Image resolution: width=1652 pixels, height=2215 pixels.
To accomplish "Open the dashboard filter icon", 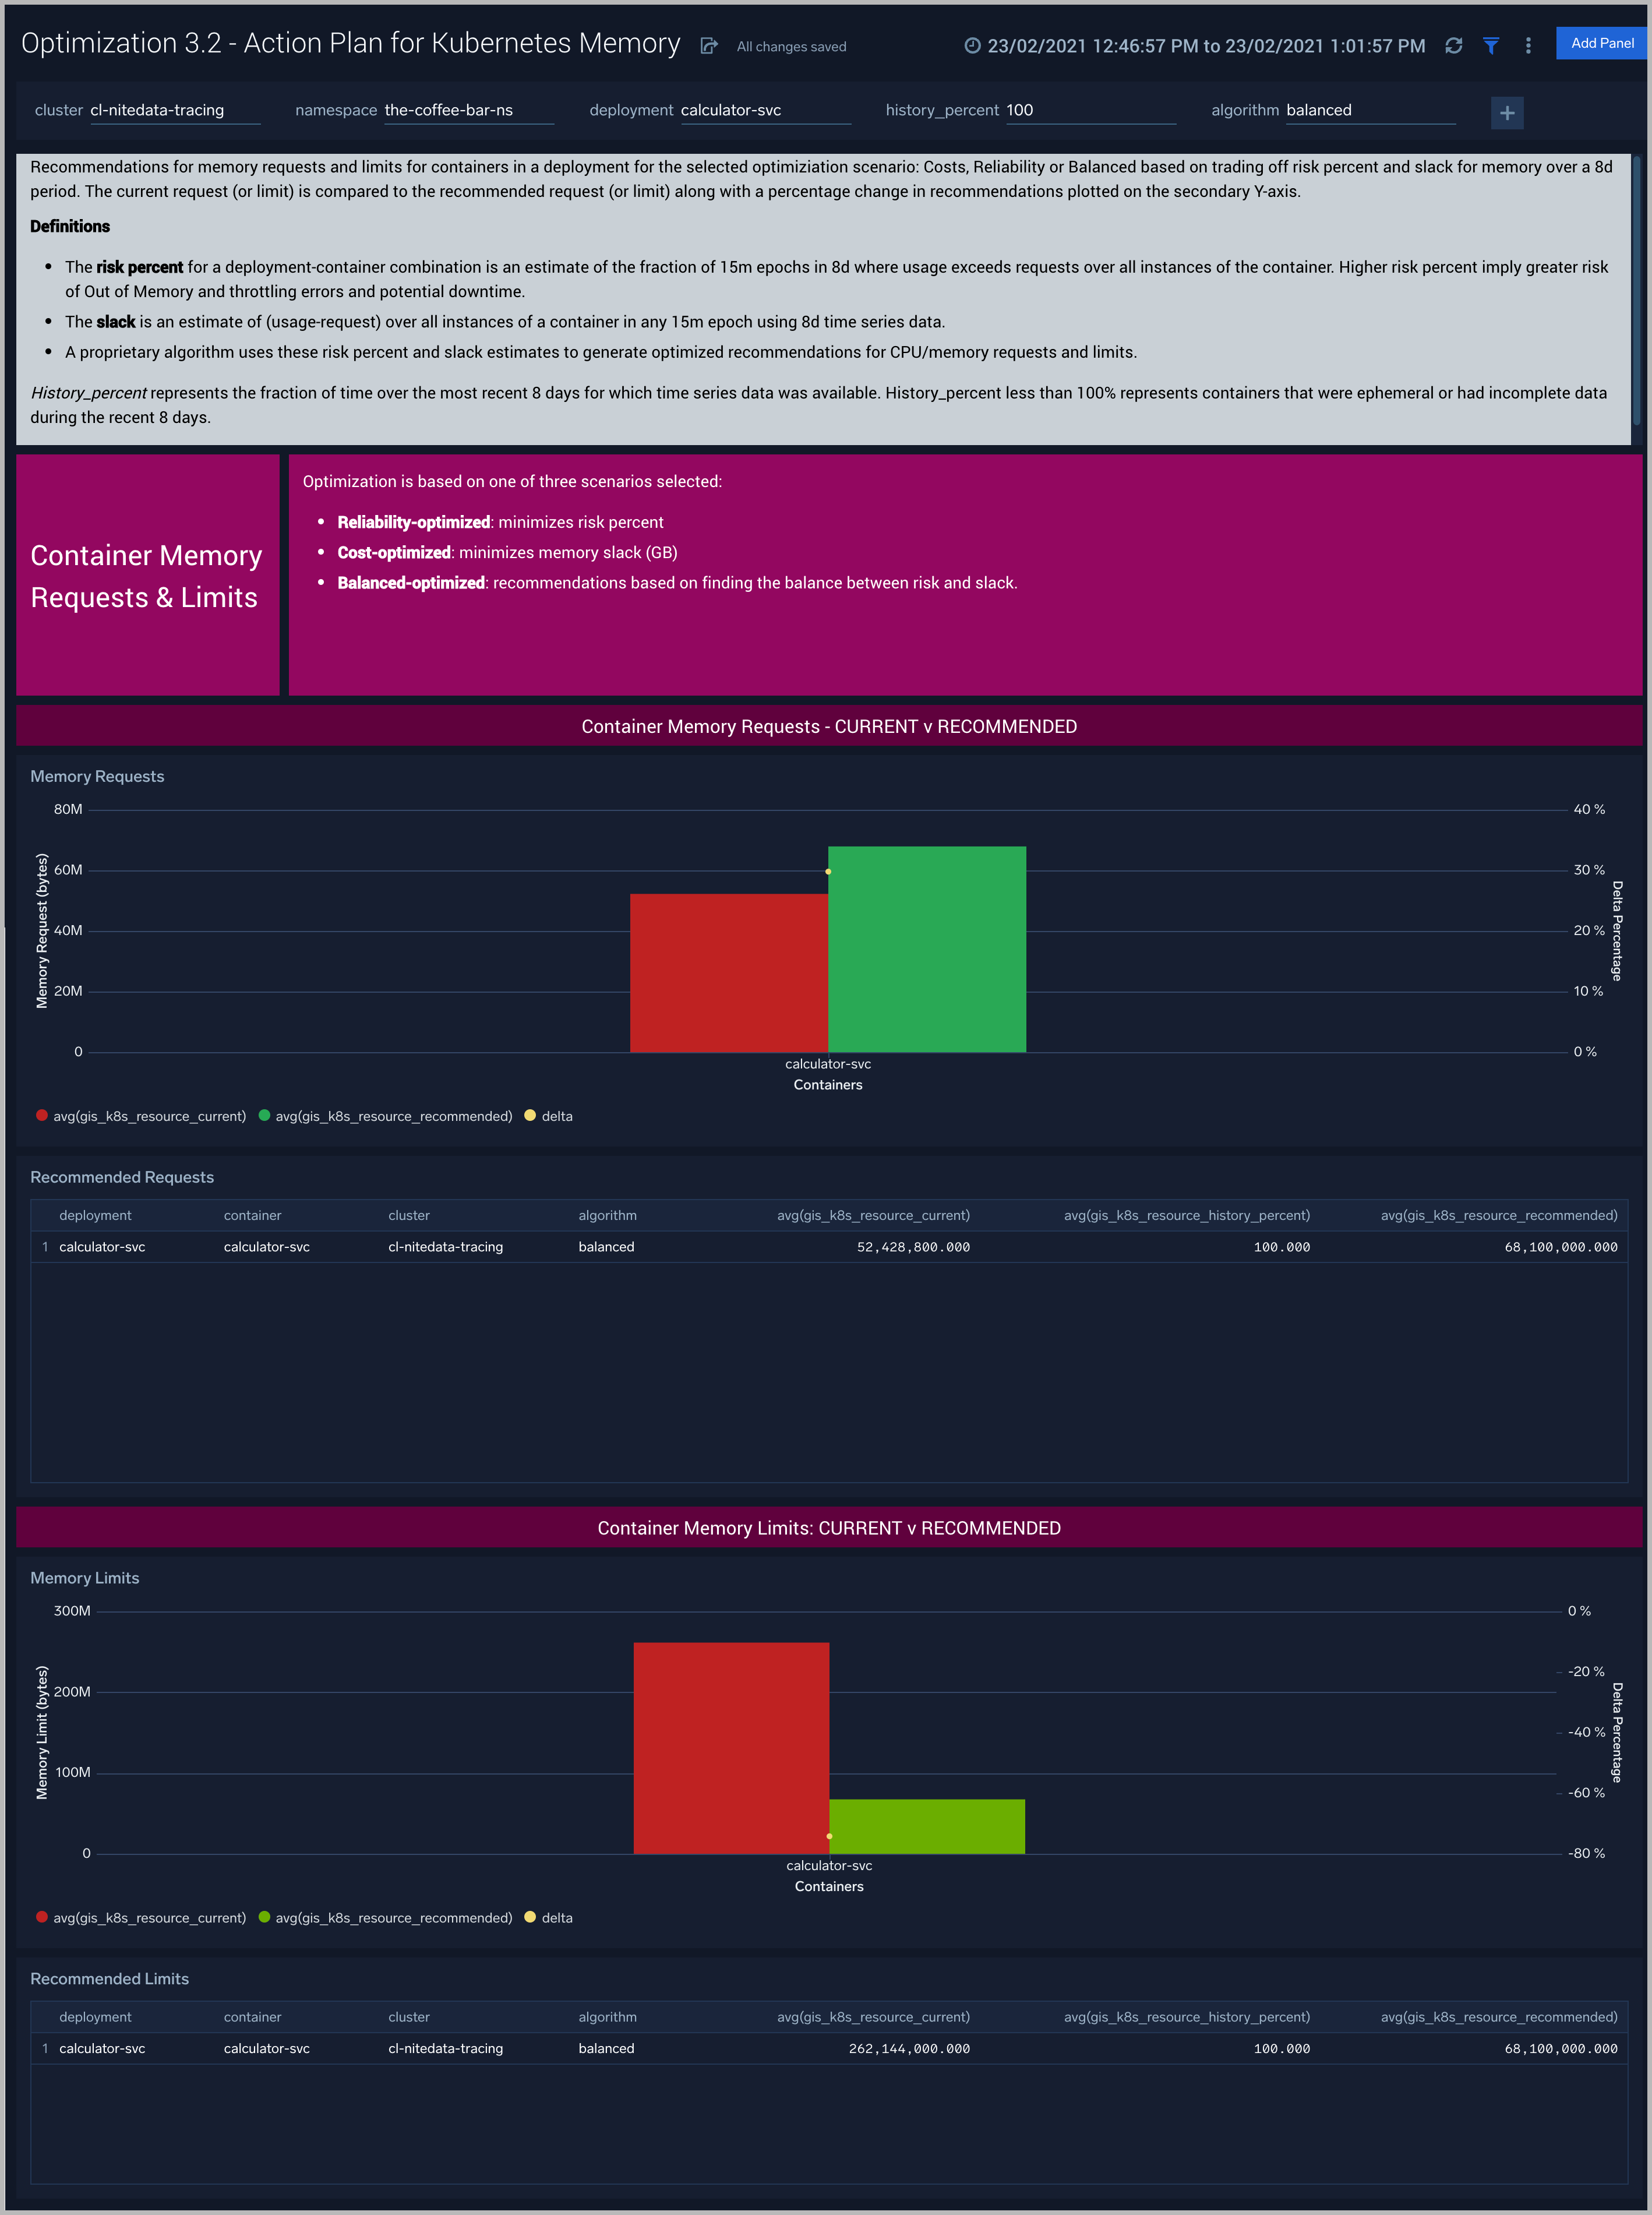I will pos(1490,46).
